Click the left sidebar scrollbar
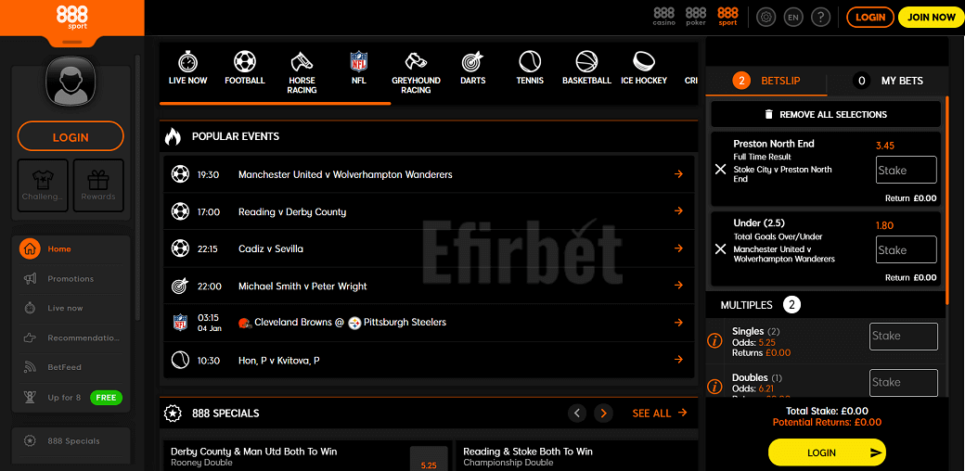 point(138,187)
